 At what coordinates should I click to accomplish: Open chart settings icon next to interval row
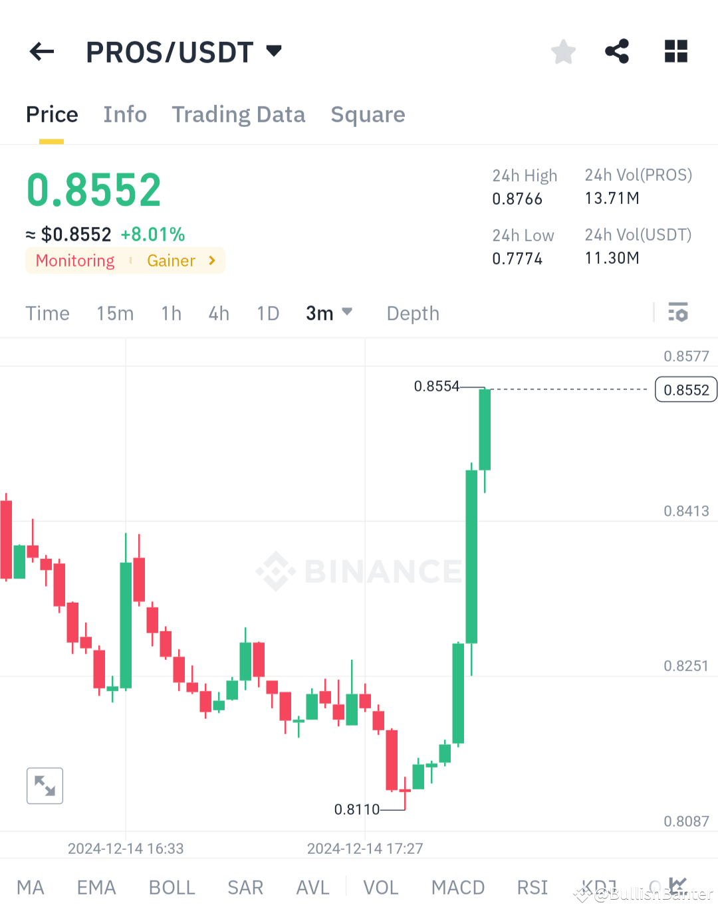[677, 312]
